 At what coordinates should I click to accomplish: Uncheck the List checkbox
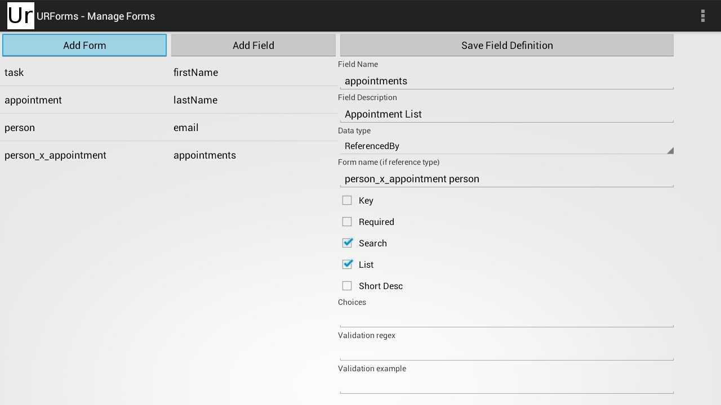347,264
